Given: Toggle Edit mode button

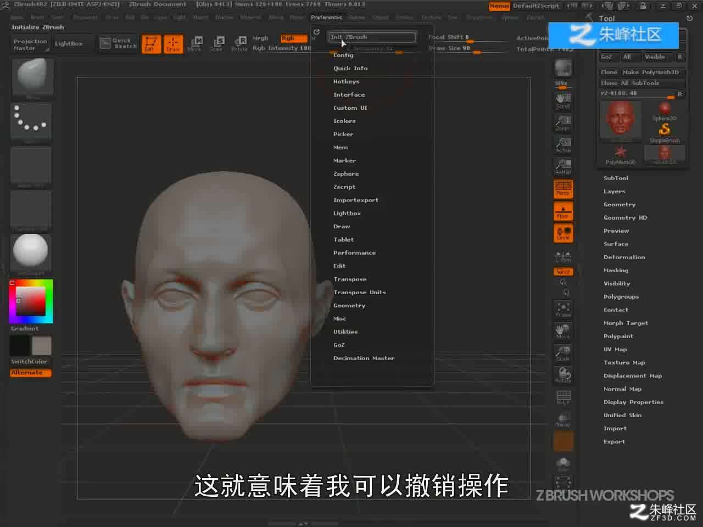Looking at the screenshot, I should click(x=151, y=43).
